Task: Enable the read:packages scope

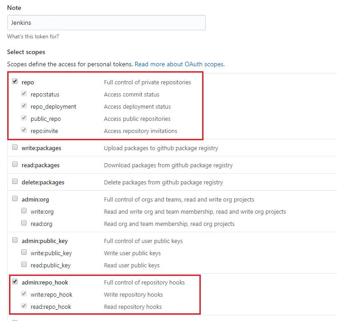Action: point(15,165)
